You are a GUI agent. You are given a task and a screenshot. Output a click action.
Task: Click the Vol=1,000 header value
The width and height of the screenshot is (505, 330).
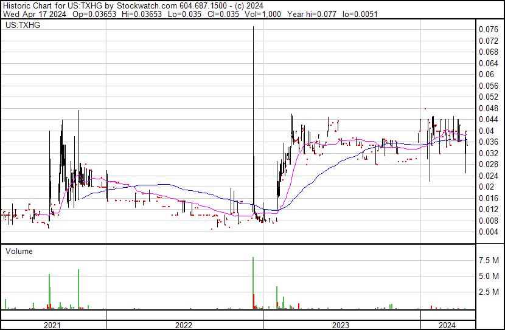point(263,14)
